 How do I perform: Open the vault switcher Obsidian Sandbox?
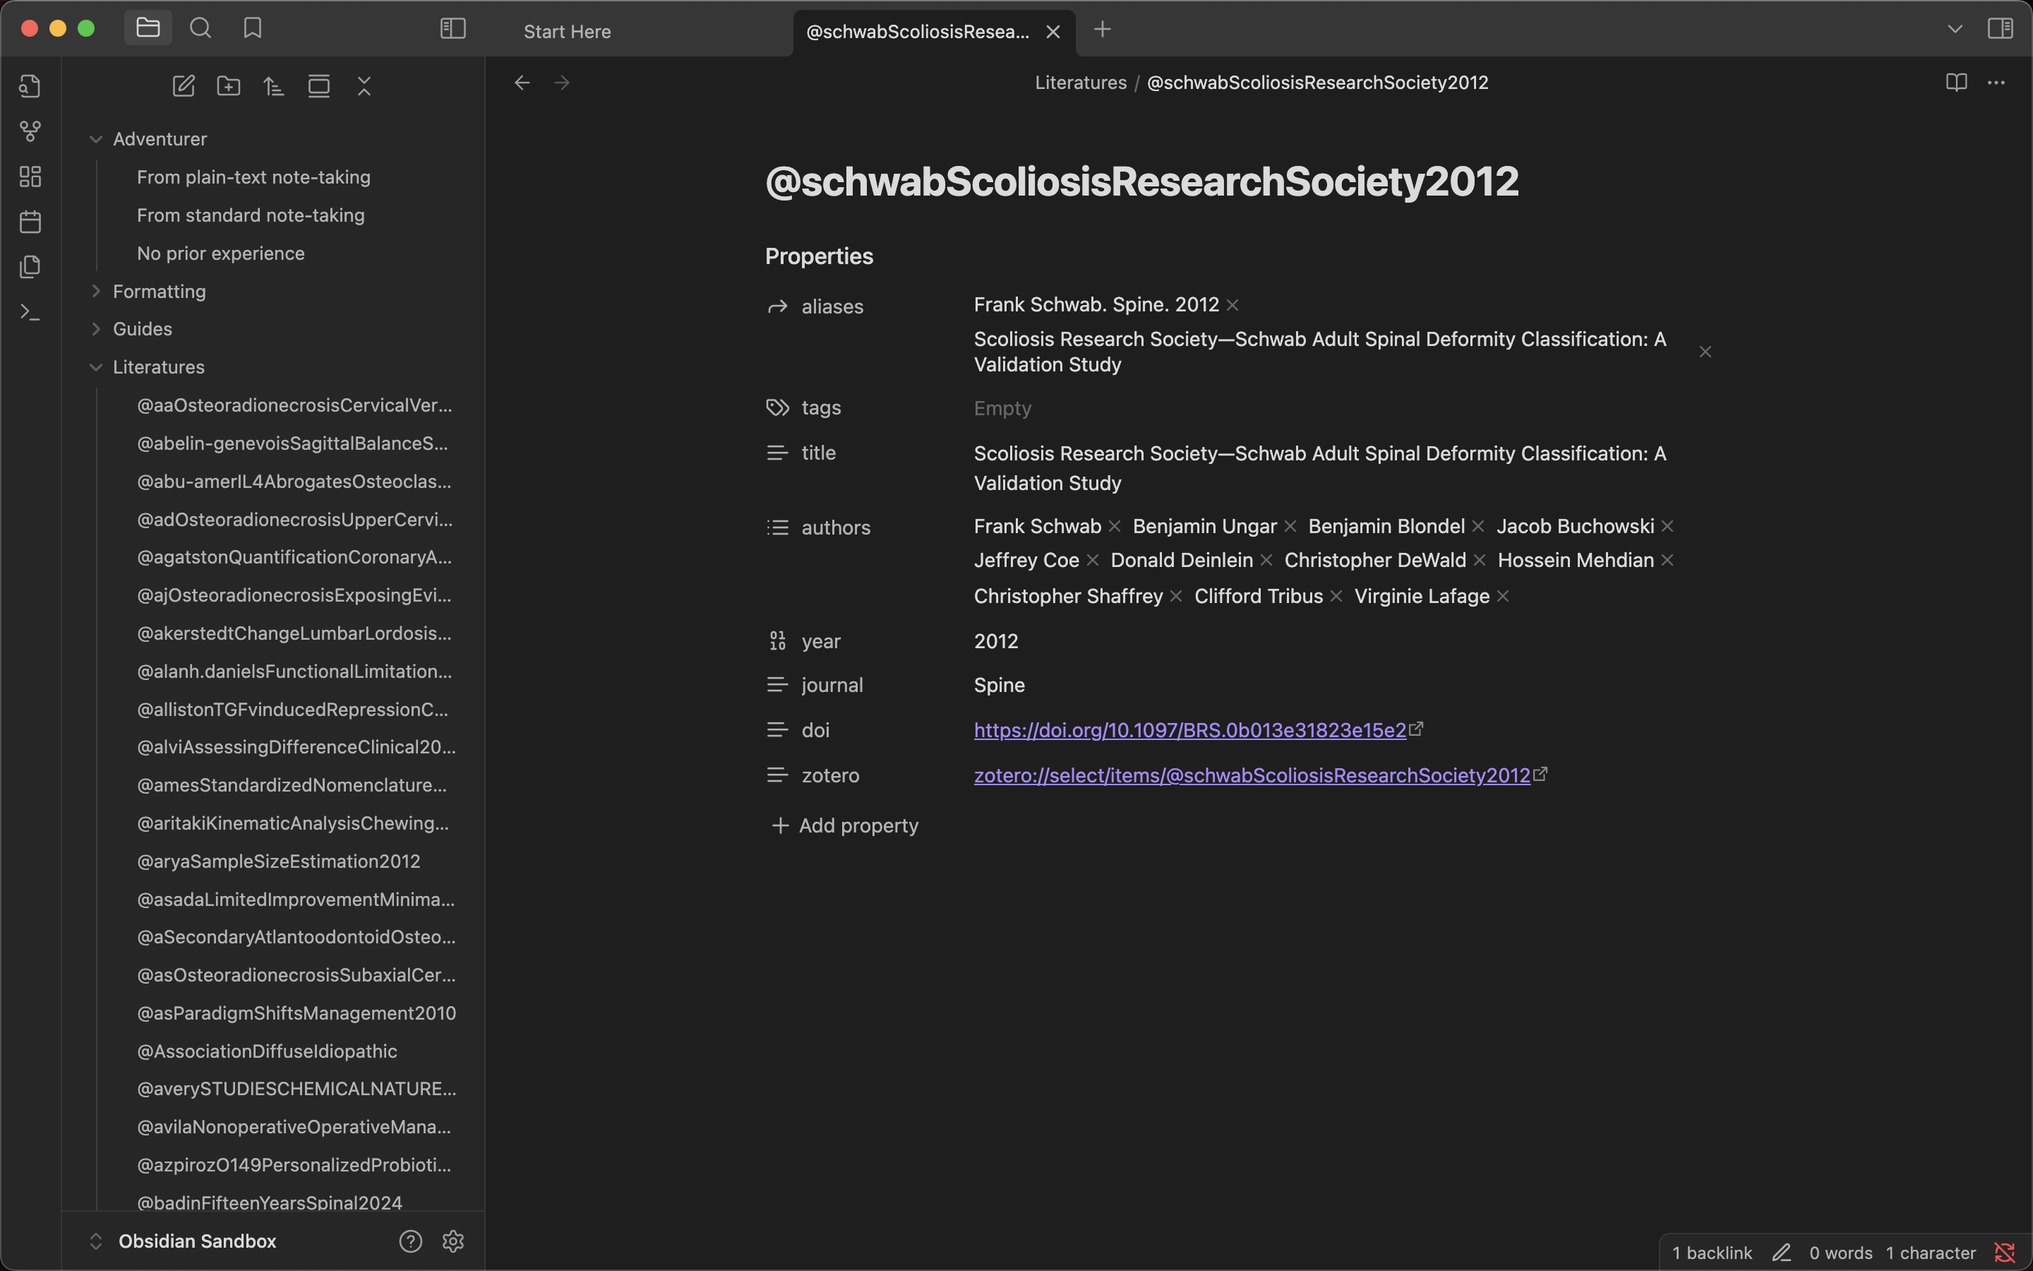click(196, 1241)
